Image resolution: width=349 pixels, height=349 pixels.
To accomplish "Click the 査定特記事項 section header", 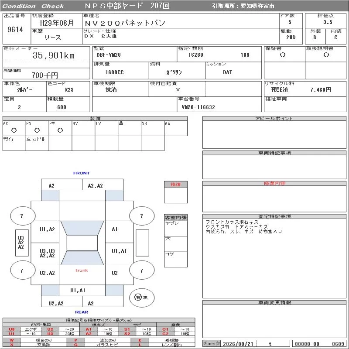I will tap(274, 216).
